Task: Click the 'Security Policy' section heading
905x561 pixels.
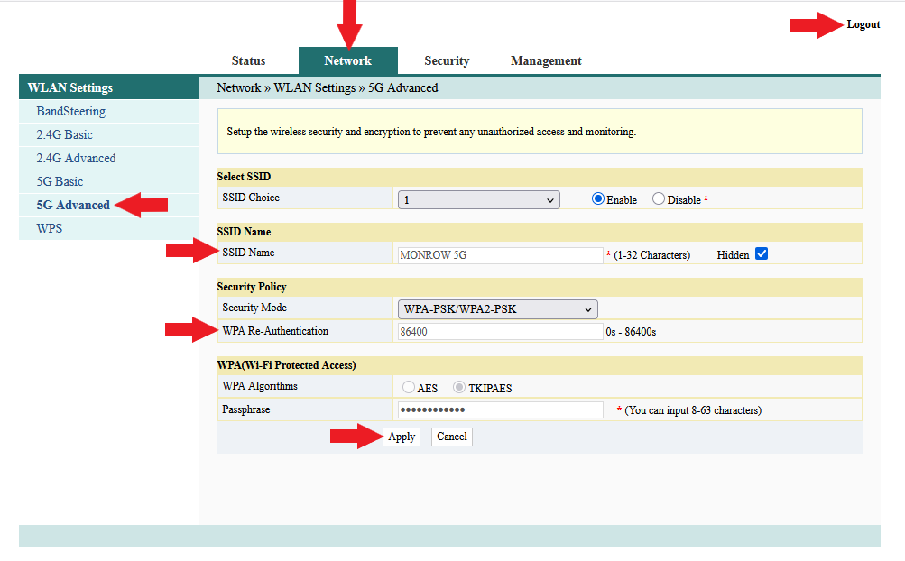Action: [x=252, y=287]
